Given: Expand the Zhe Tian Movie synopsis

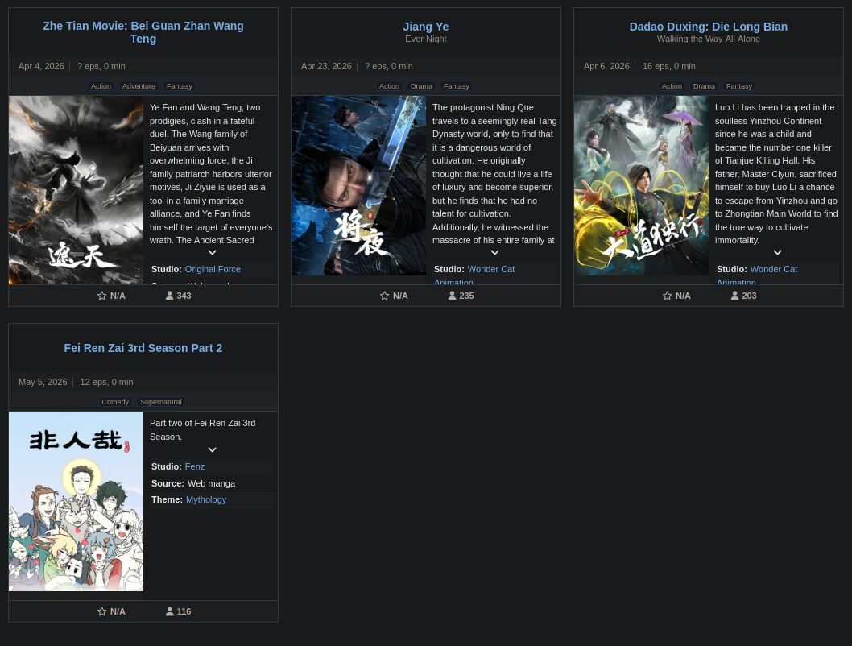Looking at the screenshot, I should 212,253.
